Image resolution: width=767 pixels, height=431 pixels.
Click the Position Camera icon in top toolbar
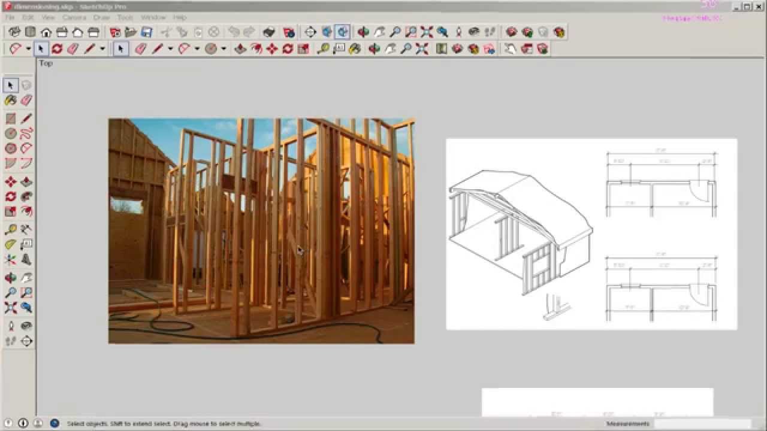pos(458,32)
